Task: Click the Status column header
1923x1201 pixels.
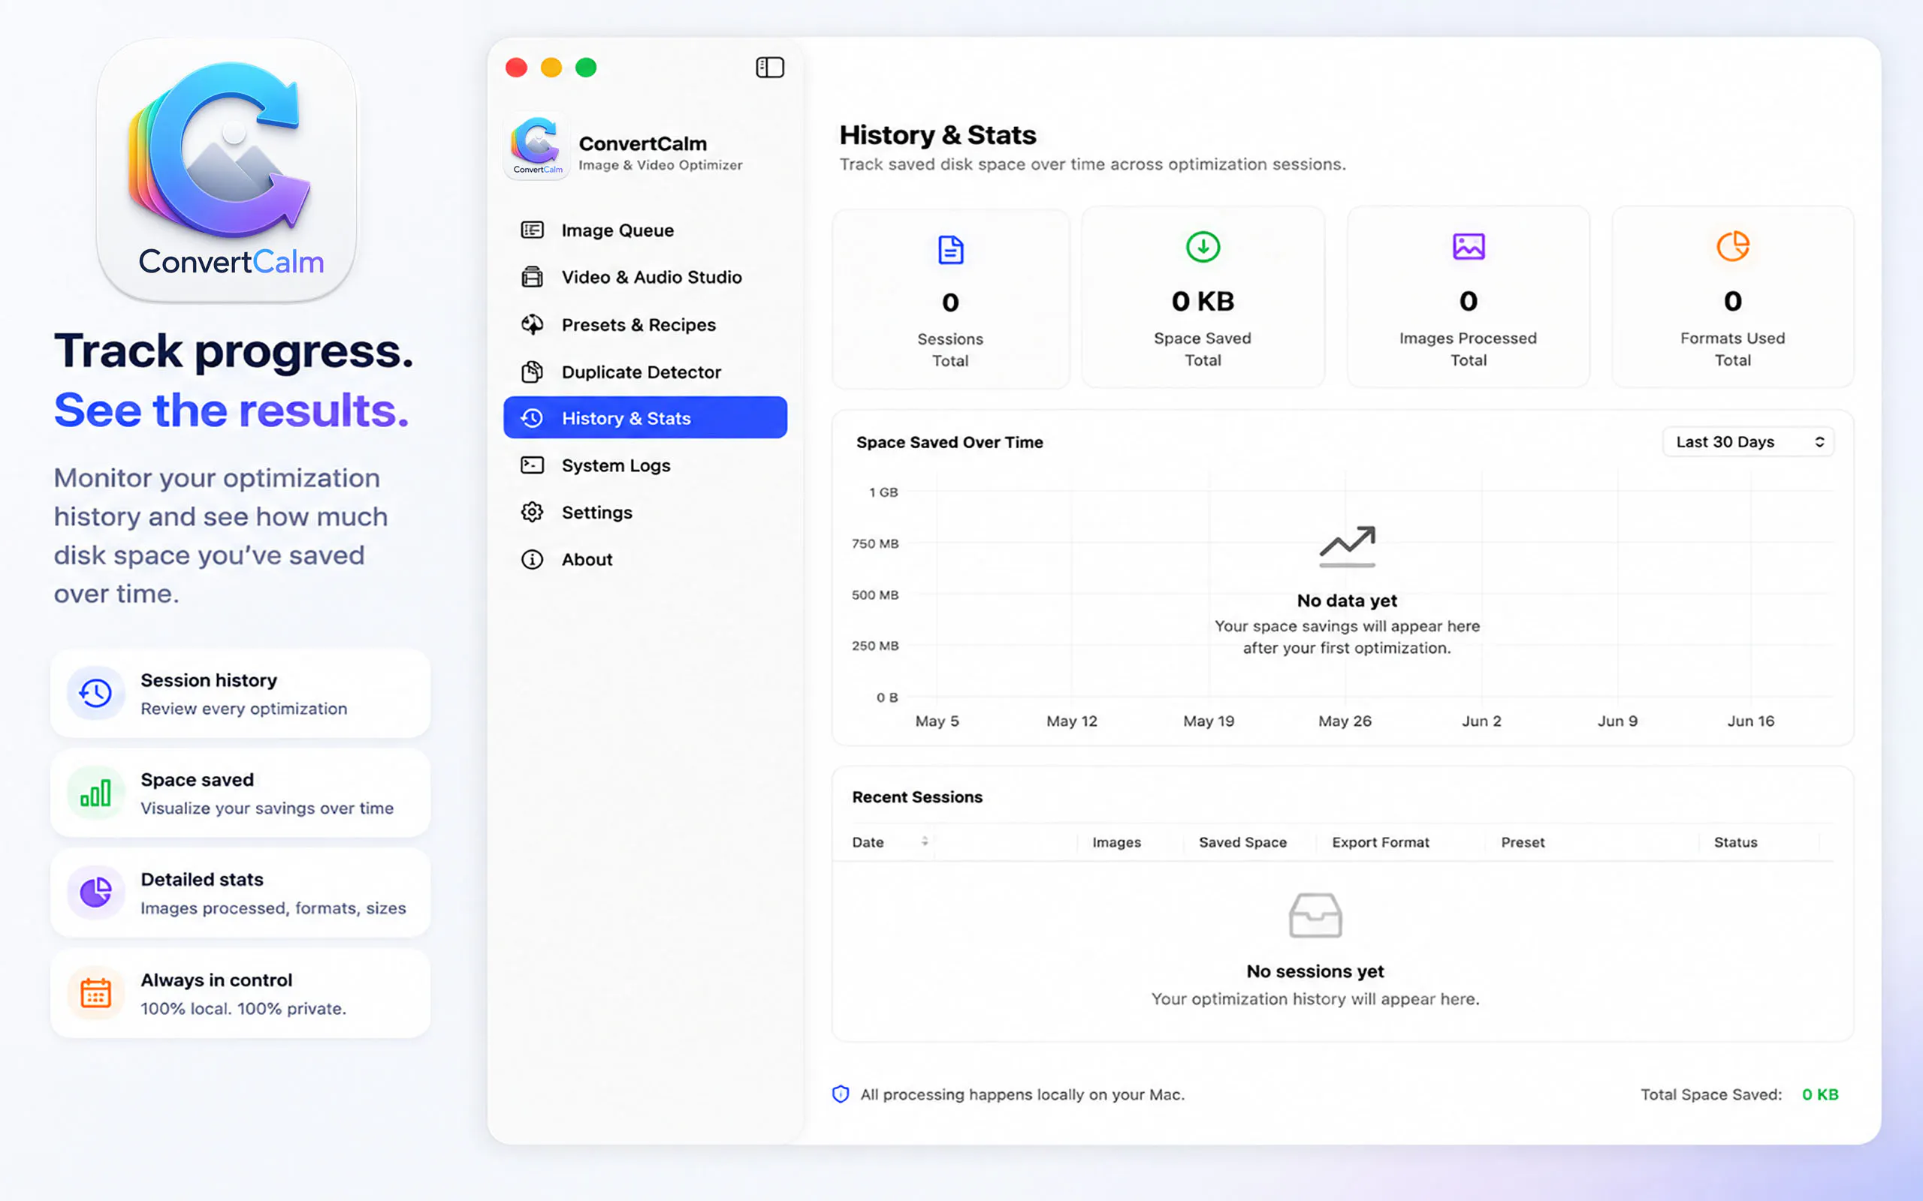Action: click(x=1735, y=842)
